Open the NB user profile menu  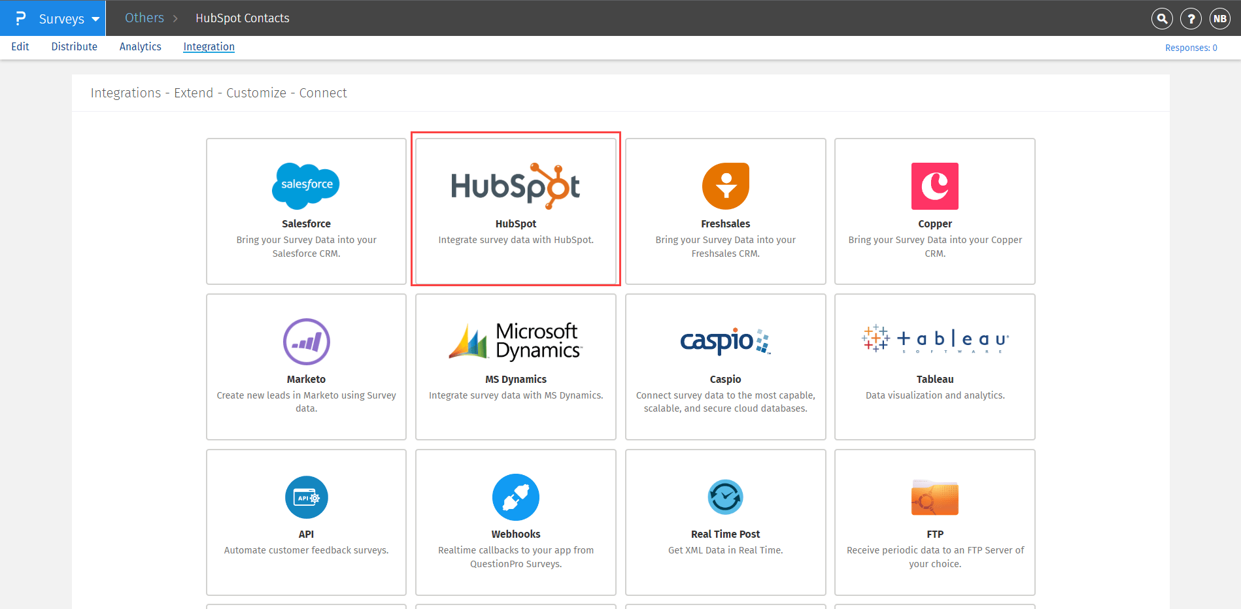coord(1219,19)
